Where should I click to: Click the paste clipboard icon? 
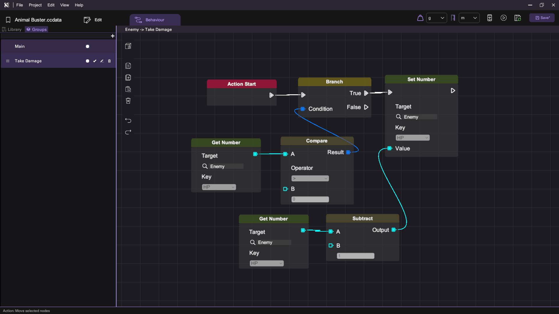point(128,89)
